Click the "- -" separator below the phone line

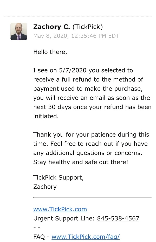click(x=36, y=228)
